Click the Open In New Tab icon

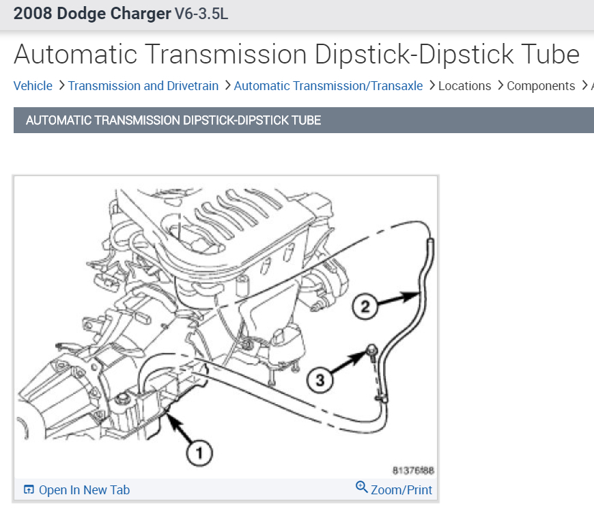click(x=29, y=489)
